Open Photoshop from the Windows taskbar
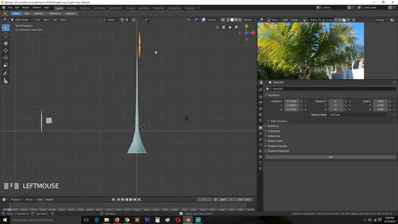Viewport: 398px width, 224px height. pyautogui.click(x=147, y=220)
